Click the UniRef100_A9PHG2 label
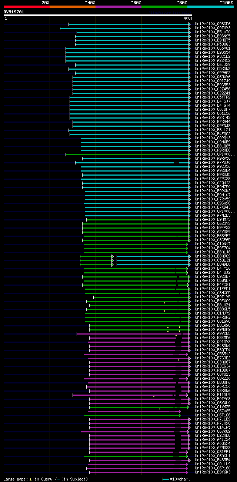Screen dimensions: 237x482 (213, 73)
